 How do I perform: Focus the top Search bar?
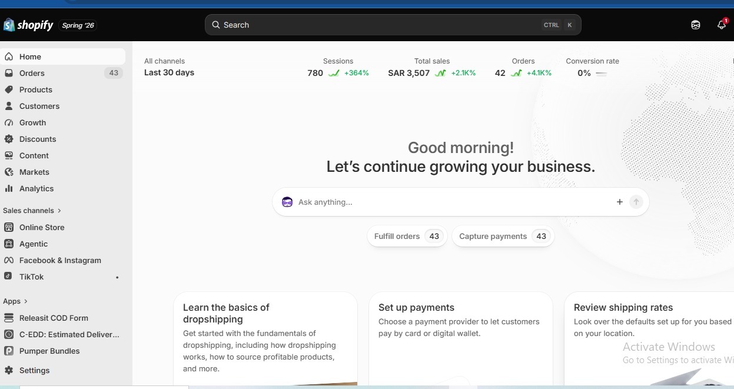(x=393, y=25)
